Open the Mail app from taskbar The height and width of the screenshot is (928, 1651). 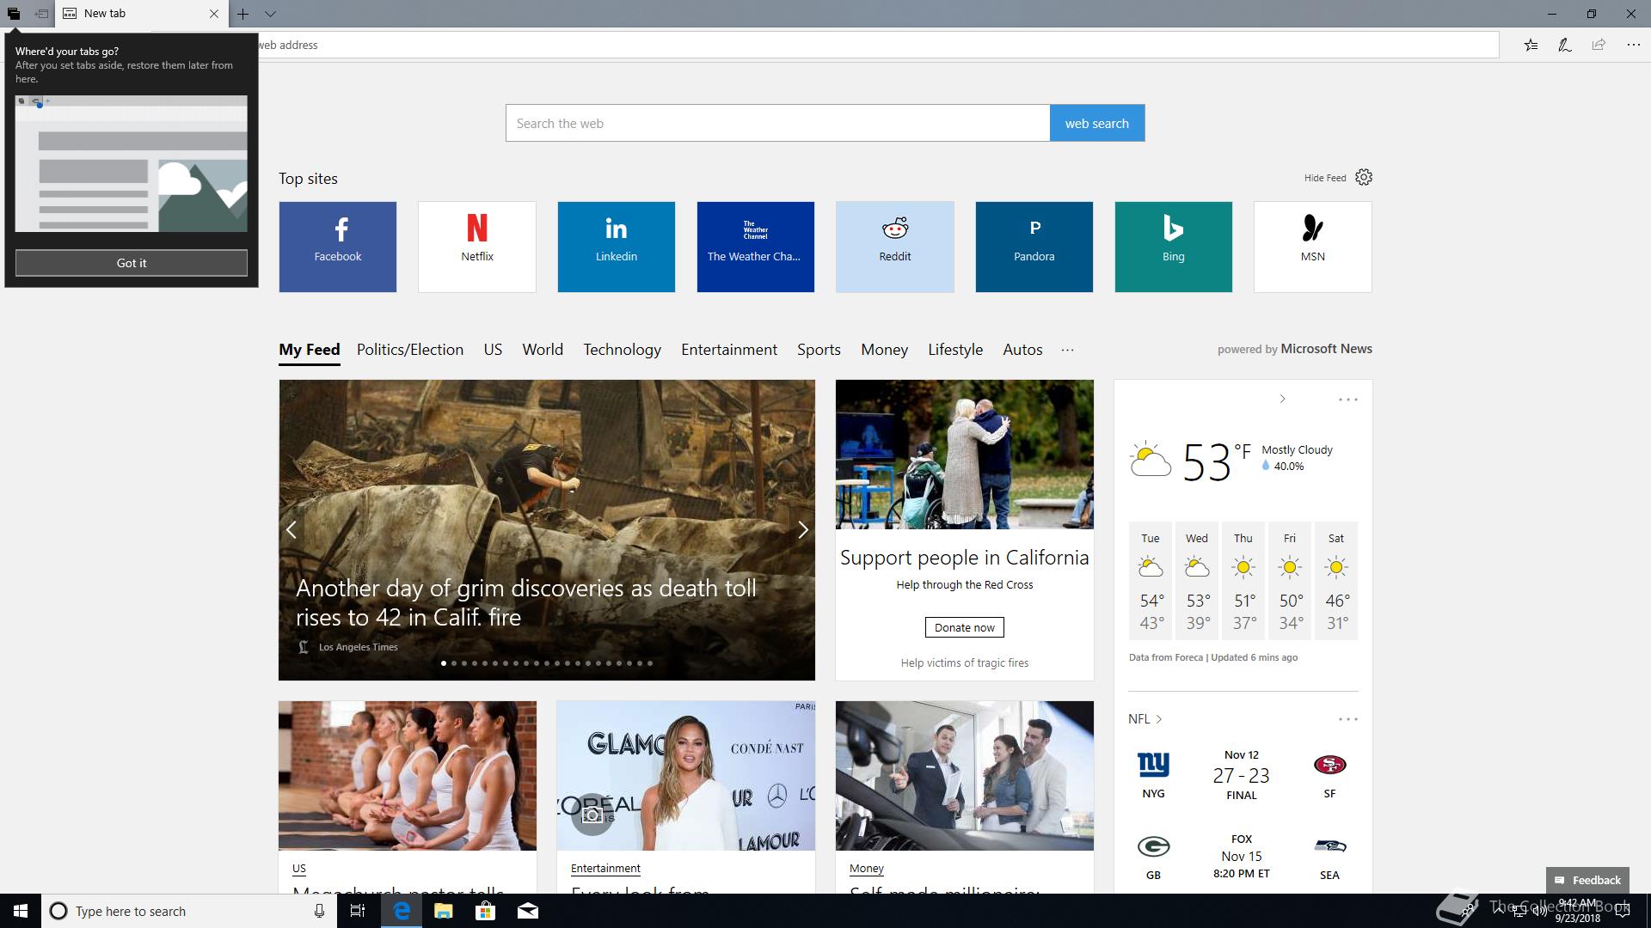528,911
